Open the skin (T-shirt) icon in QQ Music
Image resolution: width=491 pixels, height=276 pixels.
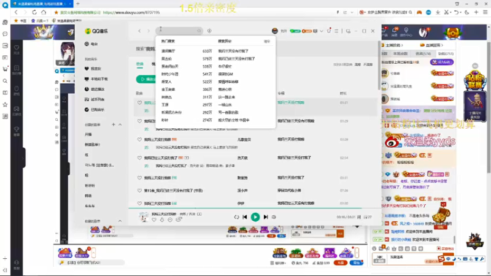tap(329, 31)
